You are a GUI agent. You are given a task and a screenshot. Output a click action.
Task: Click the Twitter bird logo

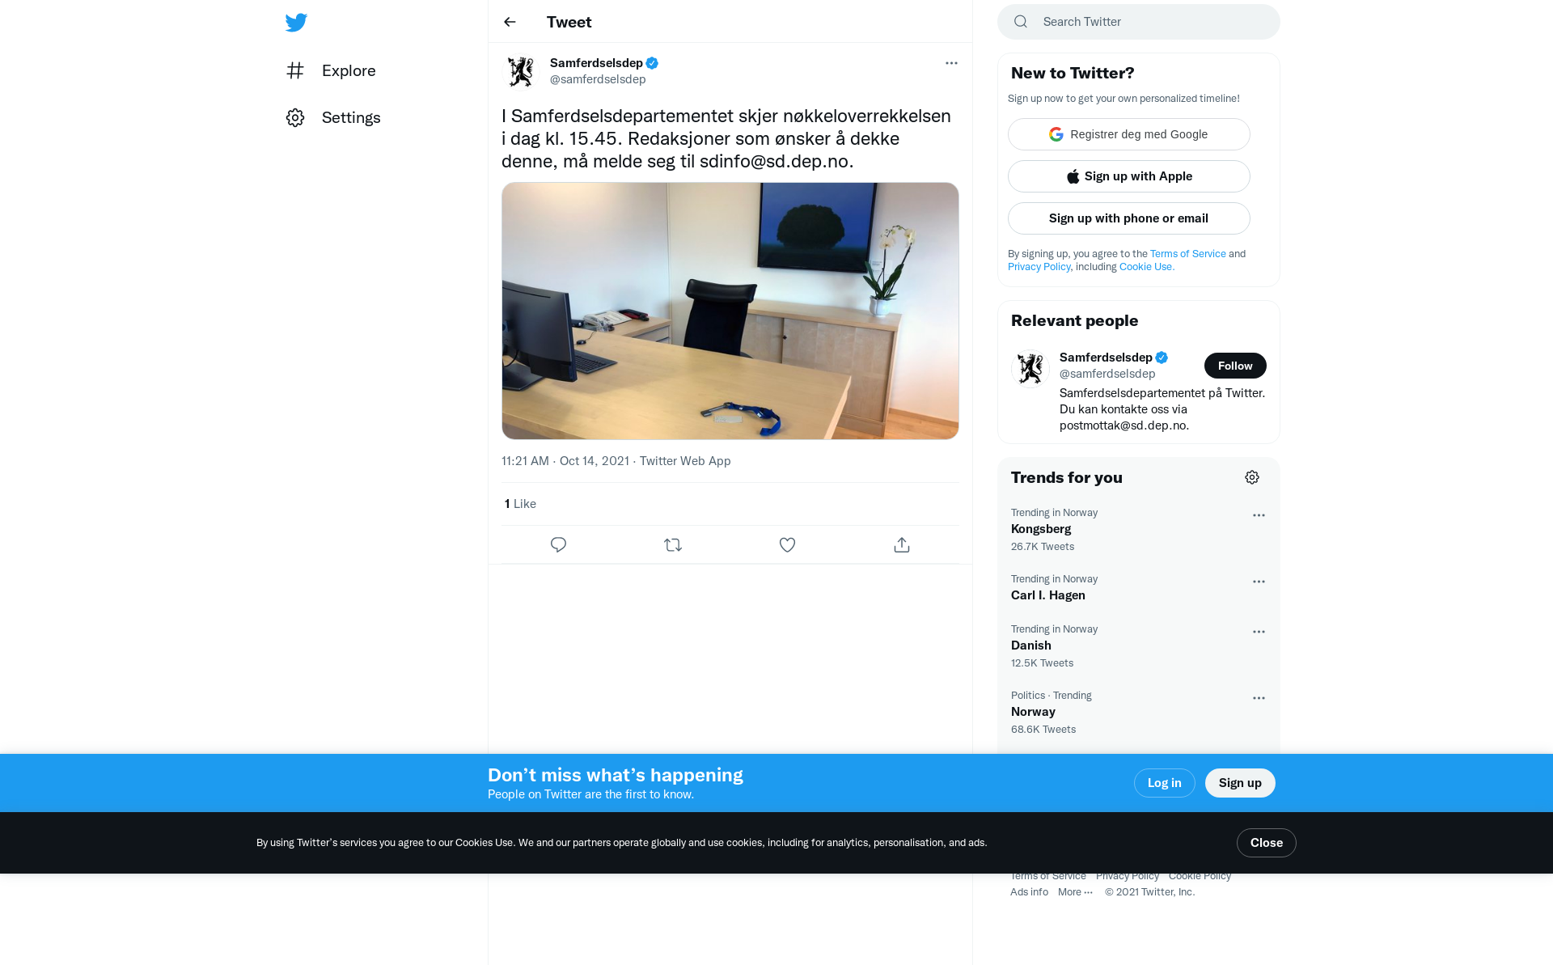pos(296,22)
